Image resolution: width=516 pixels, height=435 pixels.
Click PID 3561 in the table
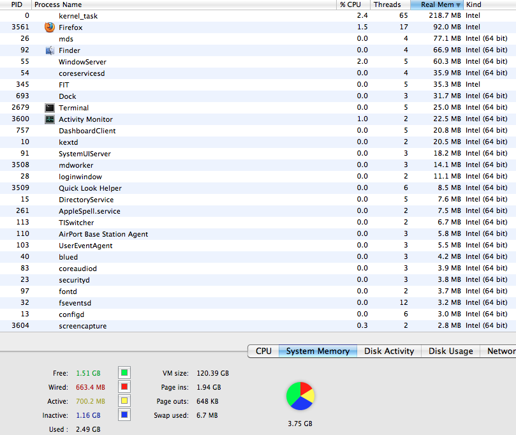click(20, 27)
